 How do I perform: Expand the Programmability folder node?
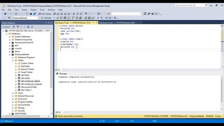[x=13, y=102]
